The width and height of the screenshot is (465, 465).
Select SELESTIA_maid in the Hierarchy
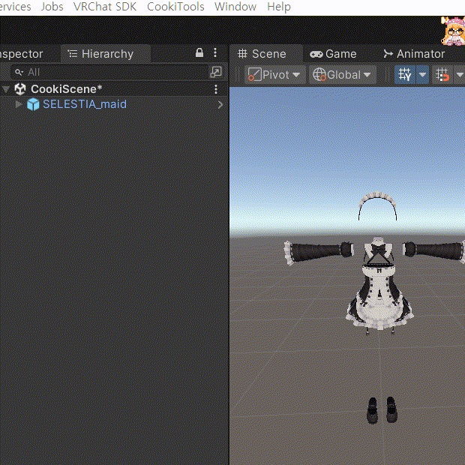[x=85, y=104]
